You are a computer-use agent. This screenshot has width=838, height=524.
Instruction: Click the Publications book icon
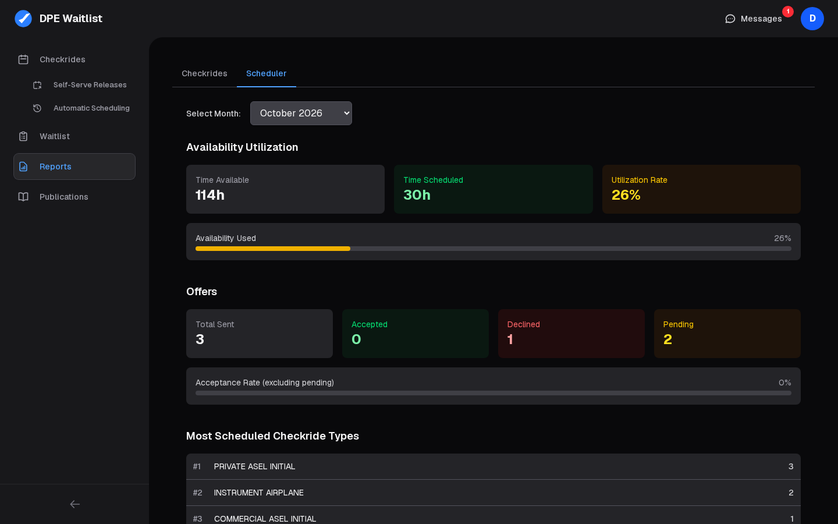(x=23, y=197)
